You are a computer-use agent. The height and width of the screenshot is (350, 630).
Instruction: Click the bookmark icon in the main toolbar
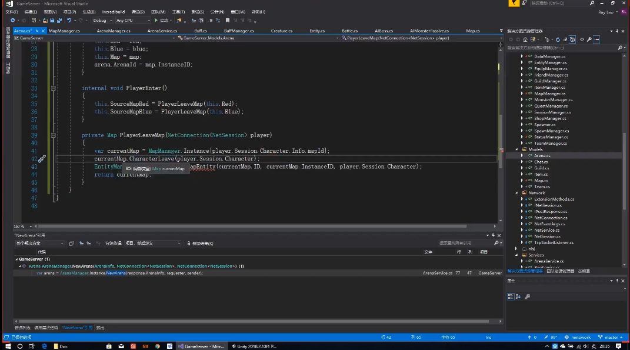(x=228, y=20)
